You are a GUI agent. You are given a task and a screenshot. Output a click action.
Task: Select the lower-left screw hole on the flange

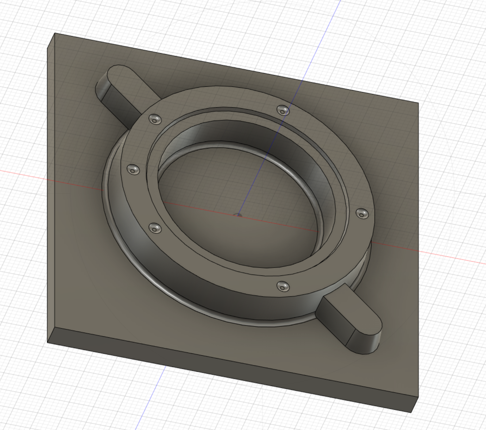[x=155, y=228]
